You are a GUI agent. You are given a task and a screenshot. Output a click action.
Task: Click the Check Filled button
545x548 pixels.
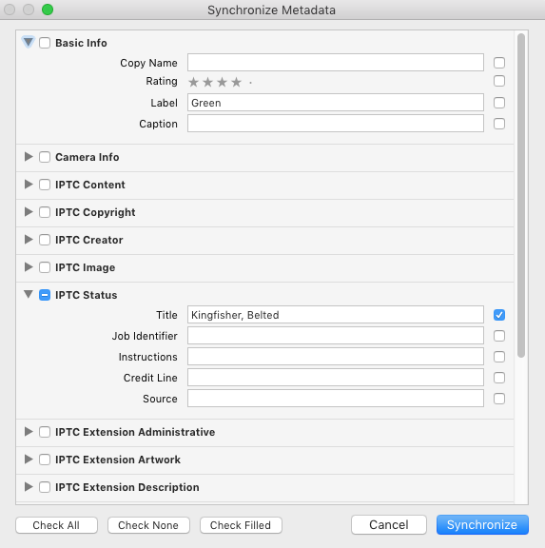tap(241, 525)
